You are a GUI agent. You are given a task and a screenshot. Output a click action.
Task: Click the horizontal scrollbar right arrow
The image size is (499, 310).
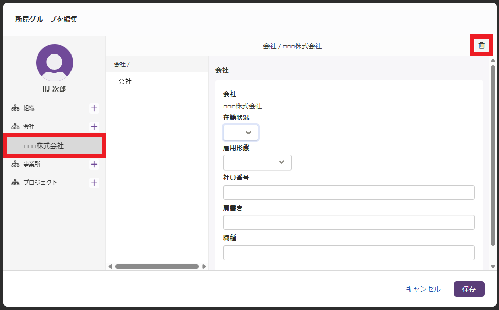(x=204, y=266)
